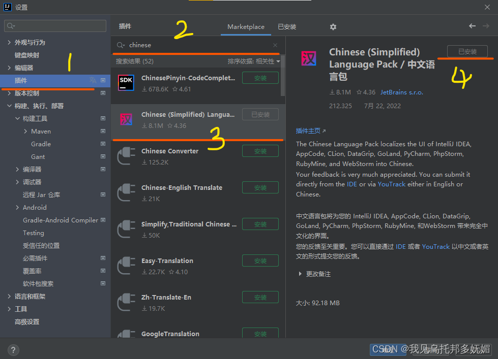Screen dimensions: 498x359
Task: Open the 排序依据: 相关性 sort dropdown
Action: (254, 61)
